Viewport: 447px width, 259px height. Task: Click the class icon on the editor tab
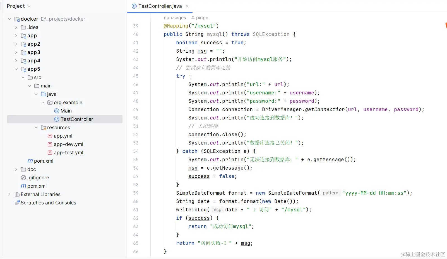coord(134,6)
